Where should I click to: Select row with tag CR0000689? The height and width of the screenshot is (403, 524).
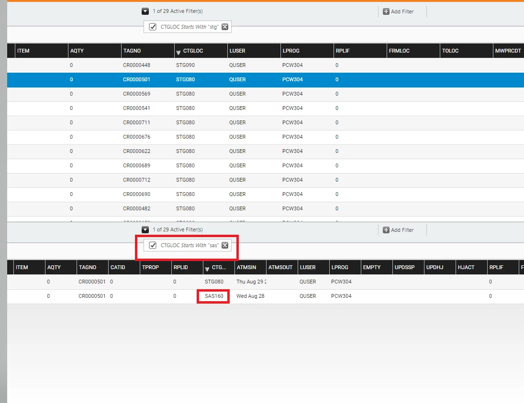[265, 165]
